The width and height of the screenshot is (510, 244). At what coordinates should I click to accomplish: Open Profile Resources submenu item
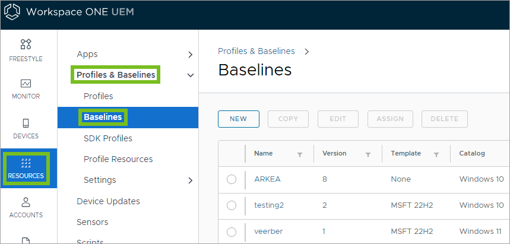(118, 159)
